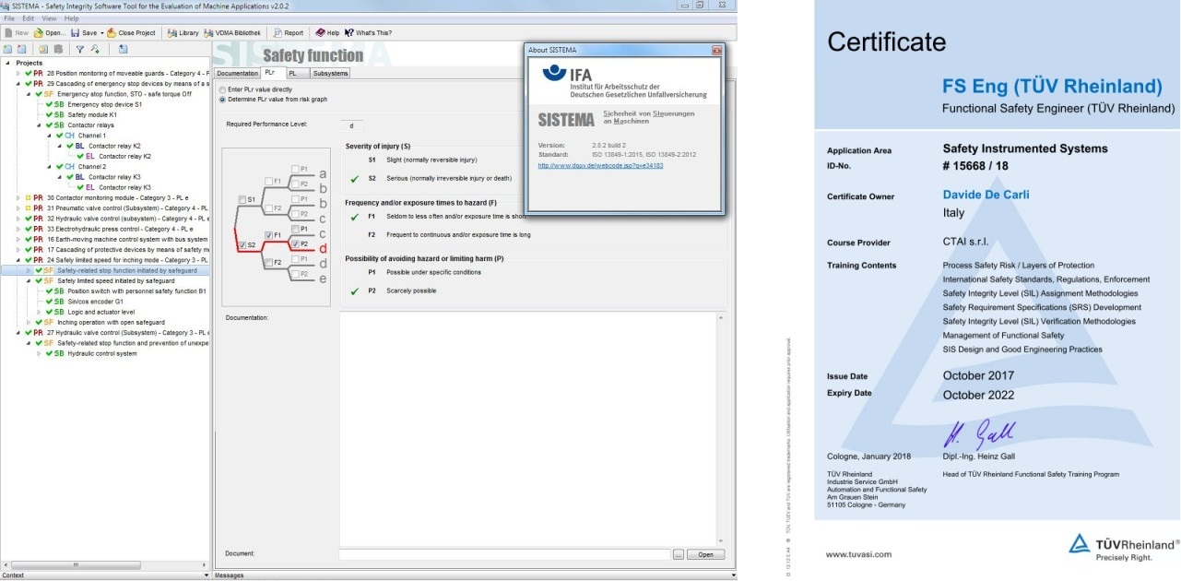This screenshot has width=1181, height=581.
Task: Expand project 28 Position monitoring of moveable guards
Action: (18, 73)
